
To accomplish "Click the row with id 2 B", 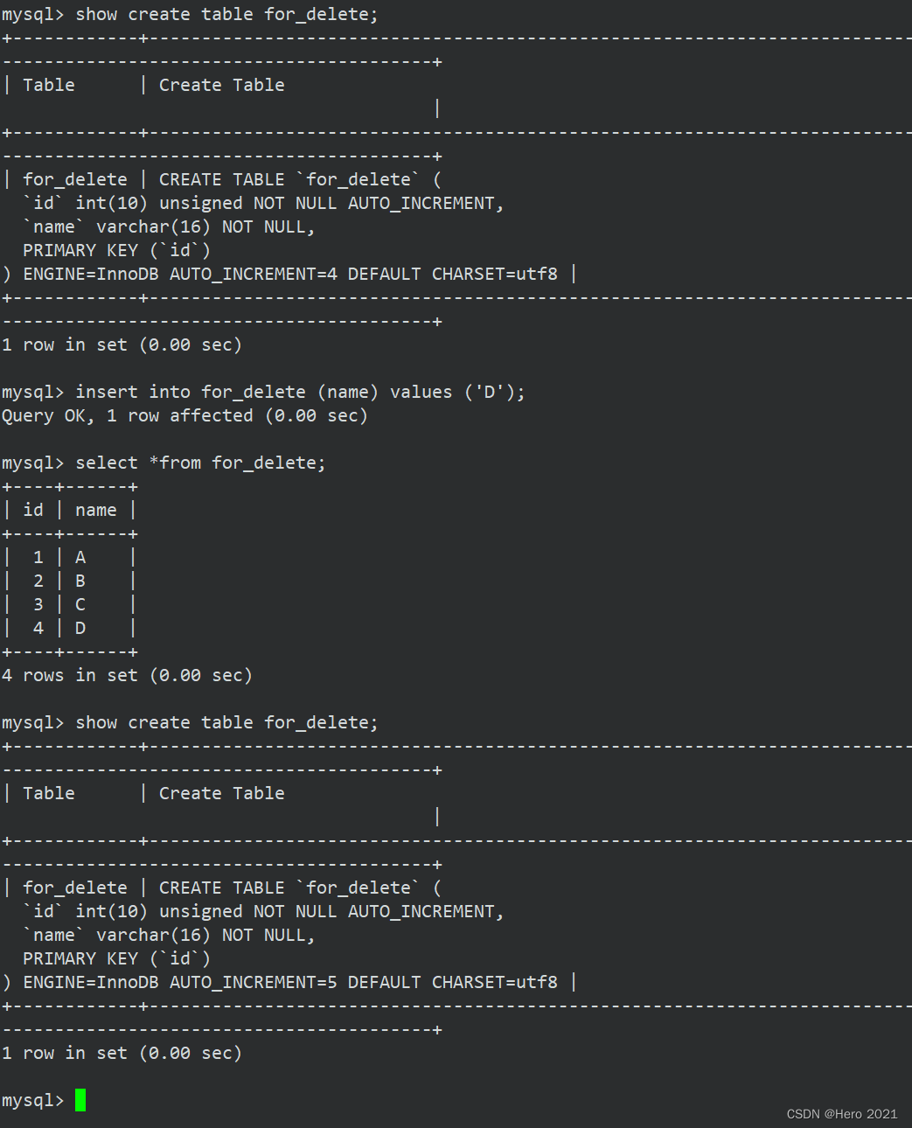I will 70,581.
